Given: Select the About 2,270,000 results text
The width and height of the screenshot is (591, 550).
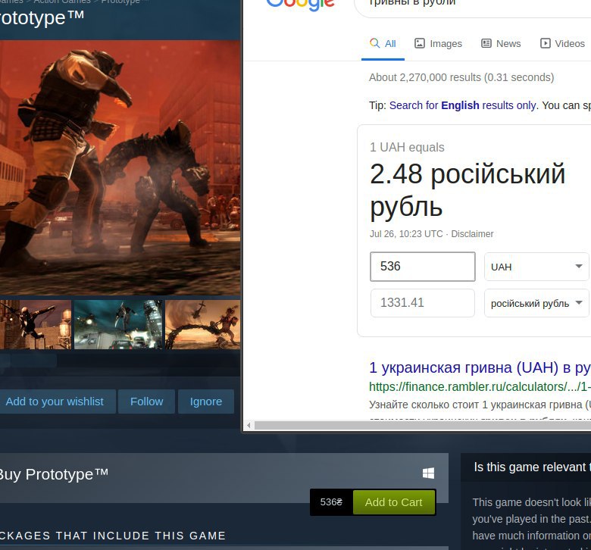Looking at the screenshot, I should coord(461,77).
